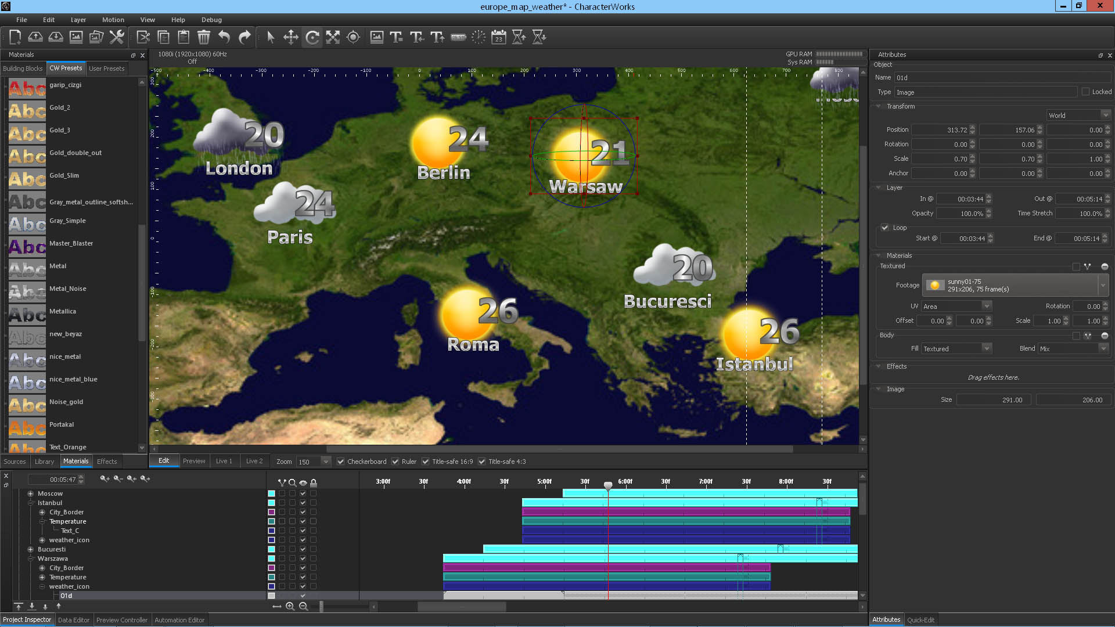
Task: Switch to the User Presets tab
Action: pos(106,69)
